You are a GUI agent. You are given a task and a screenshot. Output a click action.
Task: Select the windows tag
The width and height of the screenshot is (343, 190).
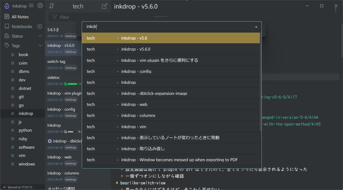pyautogui.click(x=23, y=164)
